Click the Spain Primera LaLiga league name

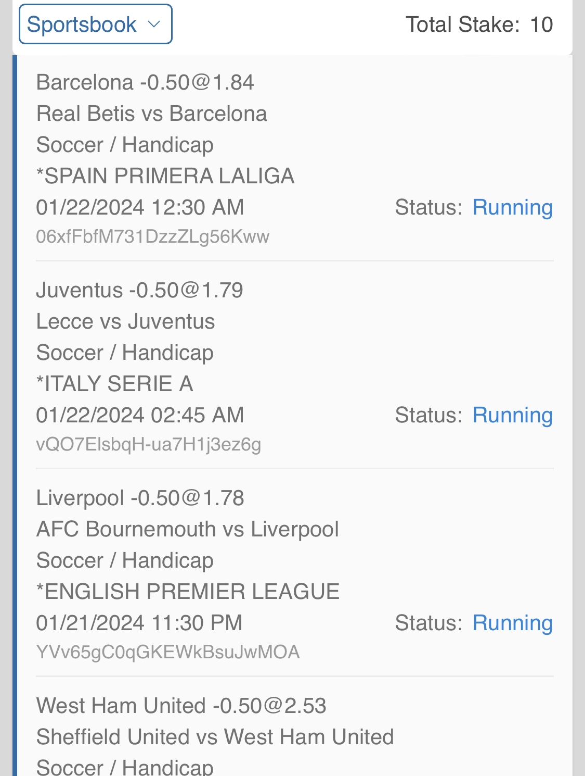click(x=165, y=176)
